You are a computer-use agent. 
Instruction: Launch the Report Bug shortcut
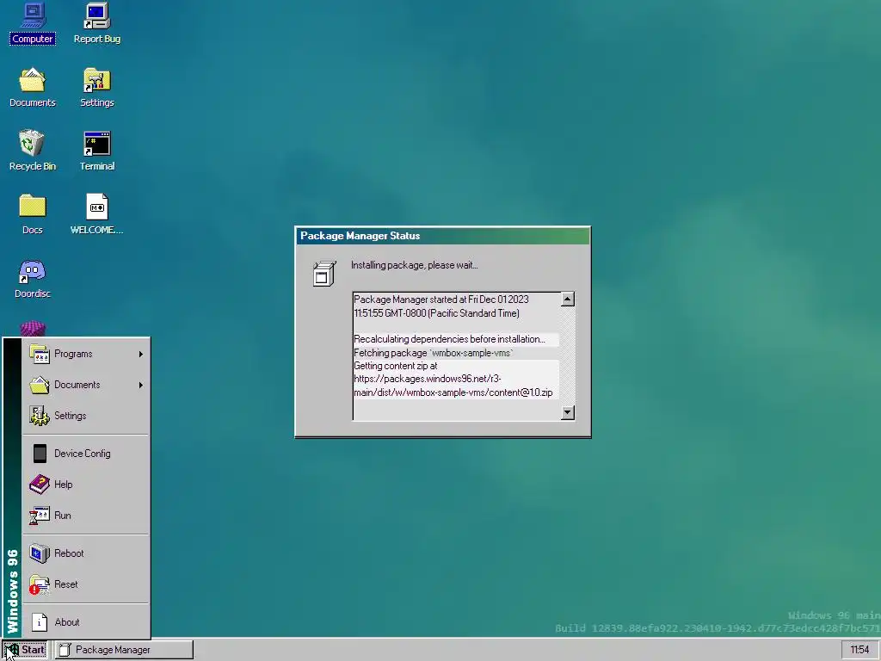point(96,23)
